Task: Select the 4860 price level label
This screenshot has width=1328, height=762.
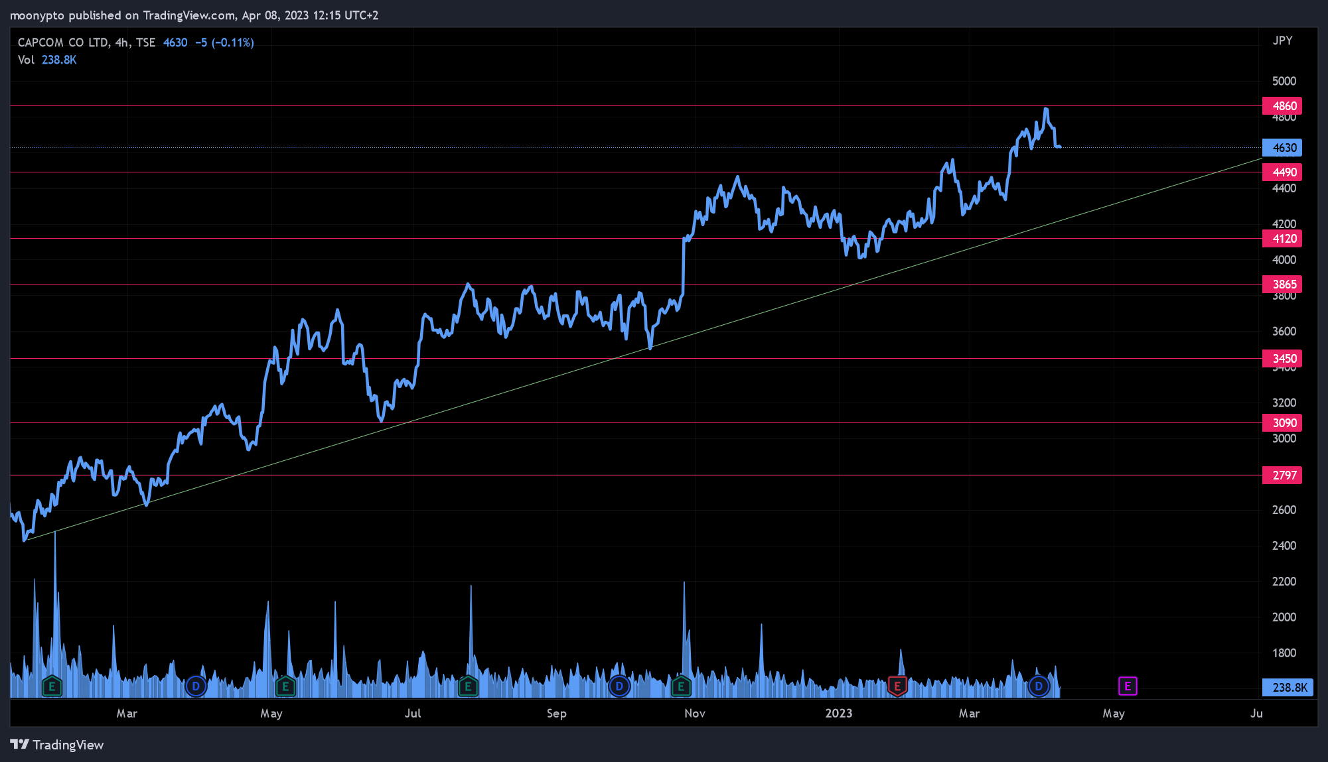Action: [x=1282, y=106]
